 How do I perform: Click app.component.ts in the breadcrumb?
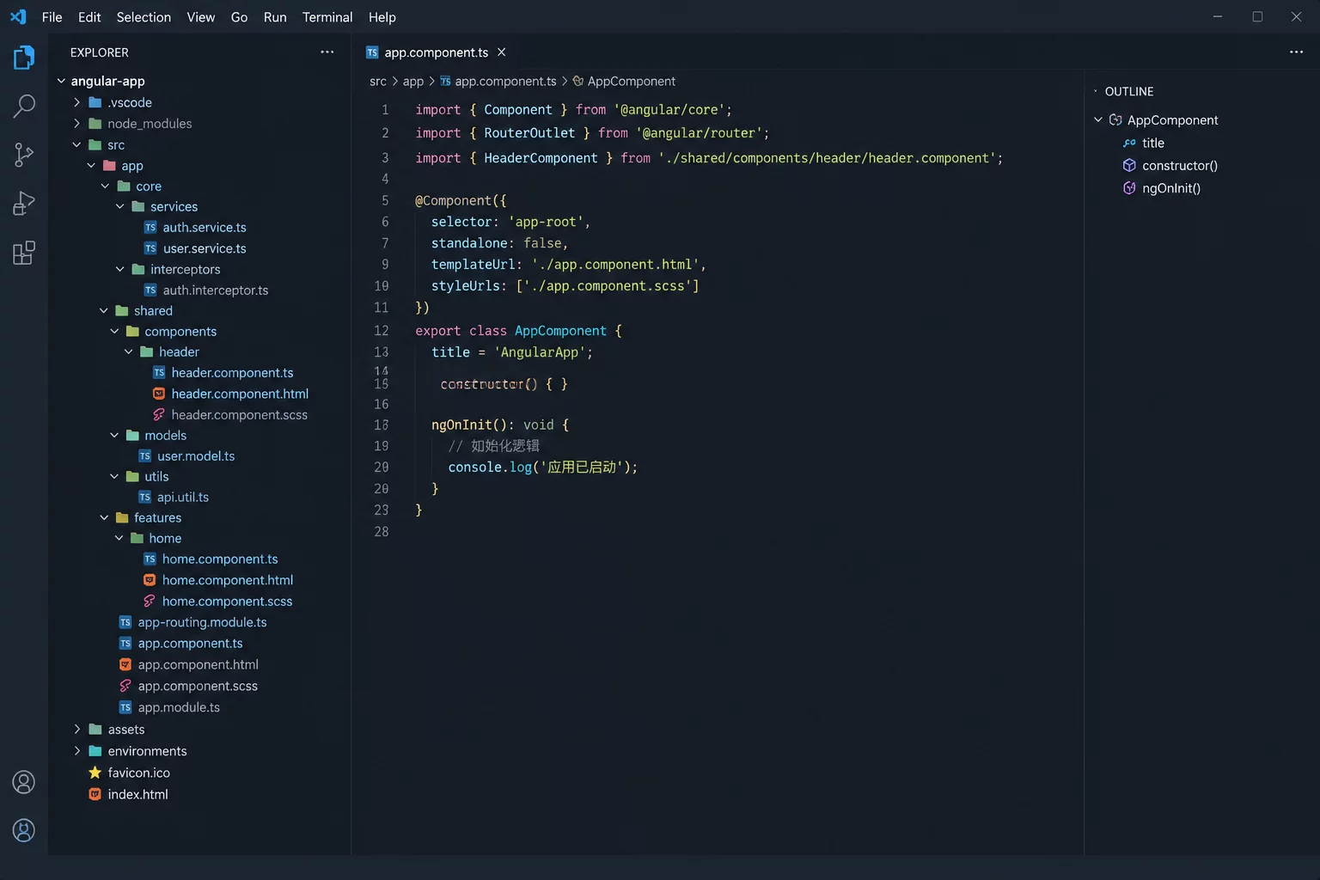(505, 82)
